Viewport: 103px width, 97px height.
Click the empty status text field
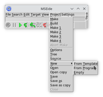27,19
